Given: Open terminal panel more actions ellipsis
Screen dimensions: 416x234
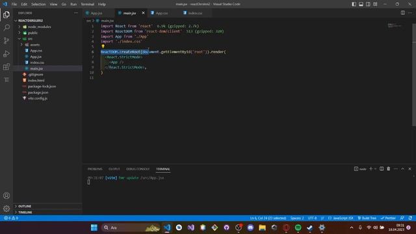Looking at the screenshot, I should (396, 169).
